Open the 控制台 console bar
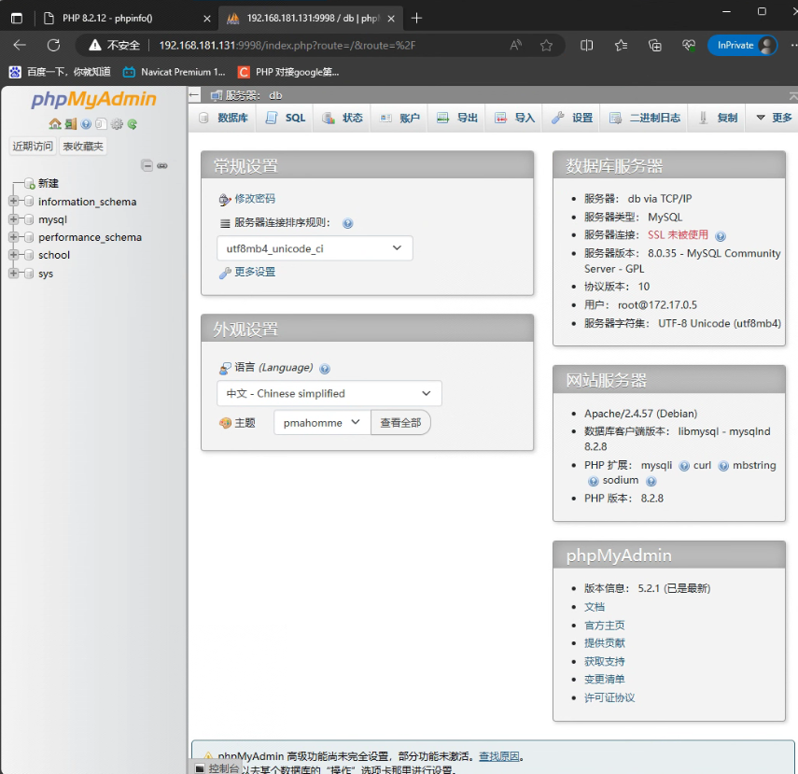798x774 pixels. click(217, 767)
